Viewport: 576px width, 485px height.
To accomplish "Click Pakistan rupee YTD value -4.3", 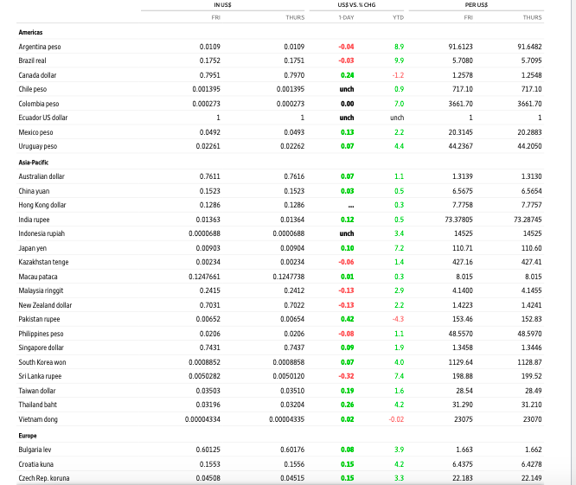I will click(398, 319).
